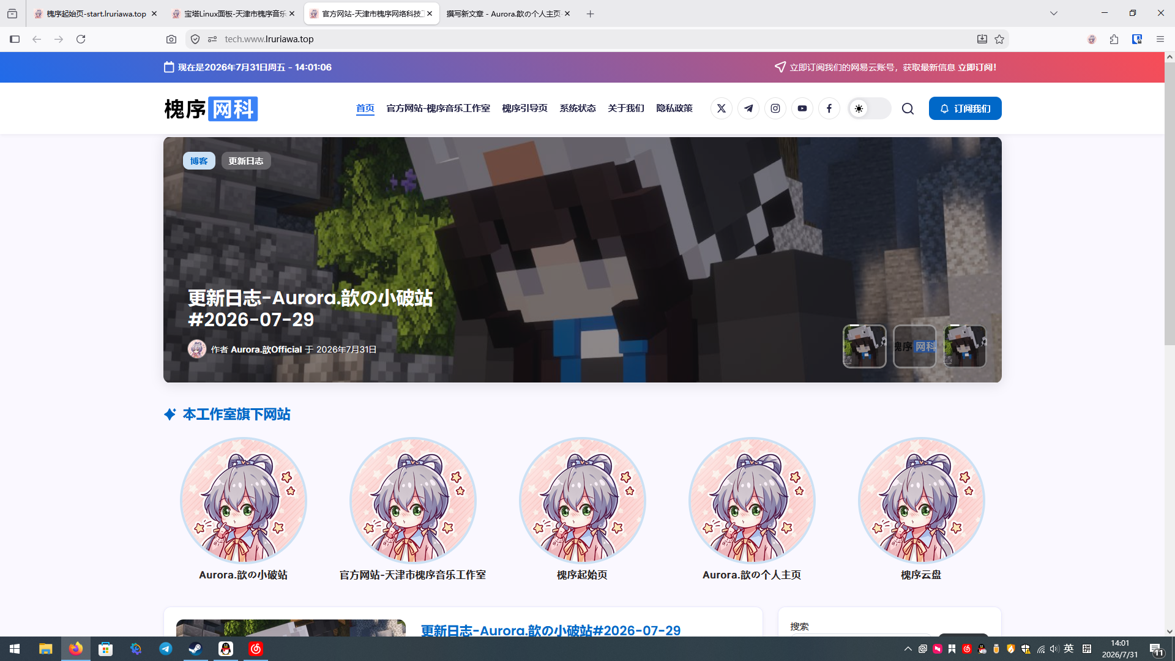Open the recent browsing tab-history button
Screen dimensions: 1175x661
click(12, 13)
